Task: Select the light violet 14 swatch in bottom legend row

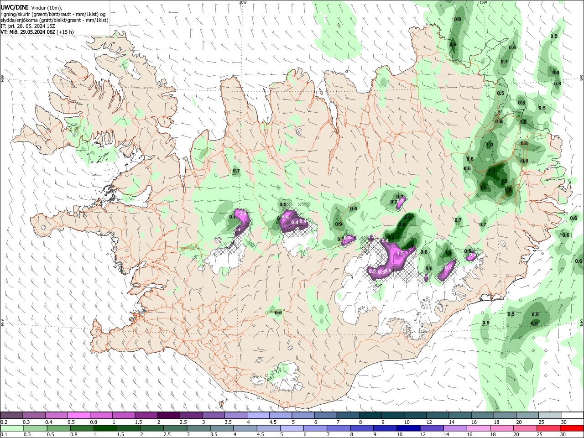Action: (x=455, y=428)
